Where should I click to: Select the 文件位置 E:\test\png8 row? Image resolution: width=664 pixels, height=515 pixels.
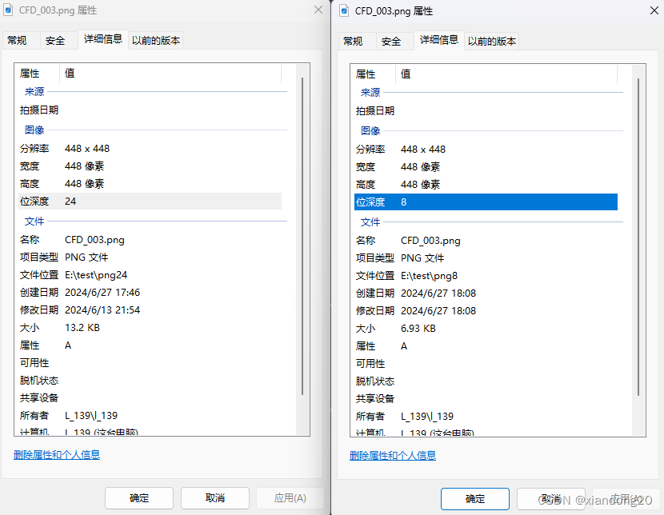click(x=486, y=276)
